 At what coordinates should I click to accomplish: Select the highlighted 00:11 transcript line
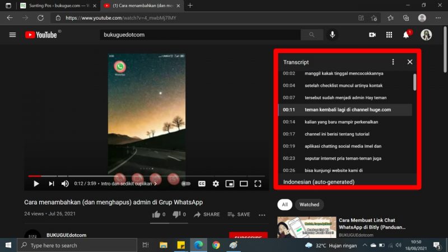tap(345, 110)
